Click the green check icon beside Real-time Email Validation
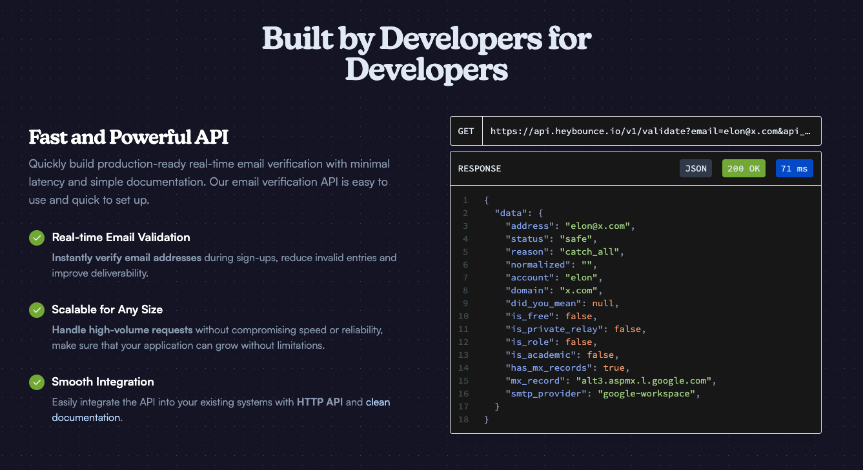Viewport: 863px width, 470px height. click(x=37, y=238)
